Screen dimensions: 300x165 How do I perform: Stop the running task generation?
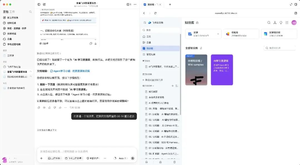coord(132,158)
